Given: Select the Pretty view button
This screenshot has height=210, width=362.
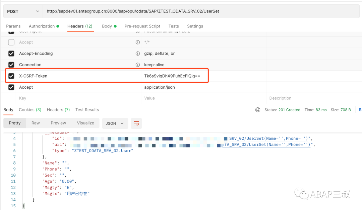Looking at the screenshot, I should (x=15, y=123).
